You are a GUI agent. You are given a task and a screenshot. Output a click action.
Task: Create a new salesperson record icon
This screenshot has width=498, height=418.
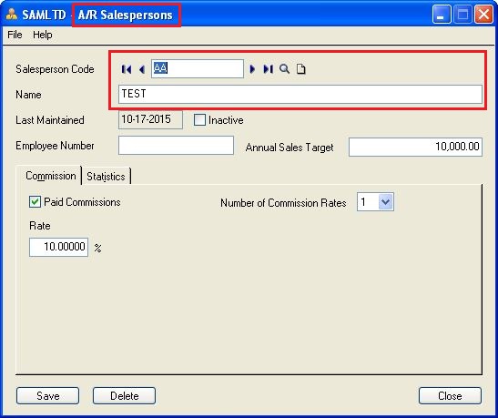click(x=300, y=69)
